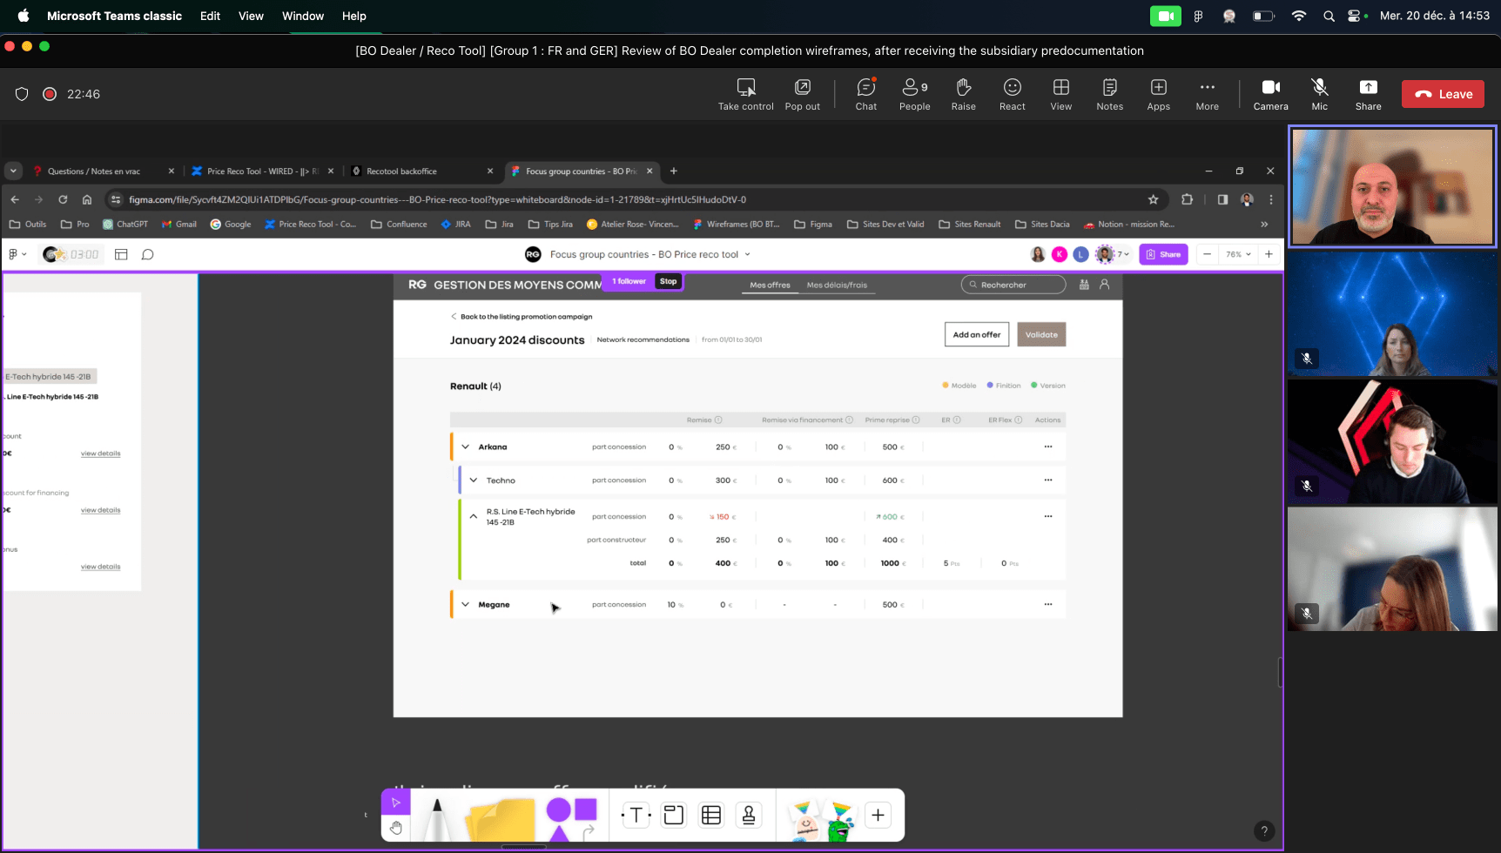Click the Add an offer button
Screen dimensions: 1501x853
click(x=977, y=334)
